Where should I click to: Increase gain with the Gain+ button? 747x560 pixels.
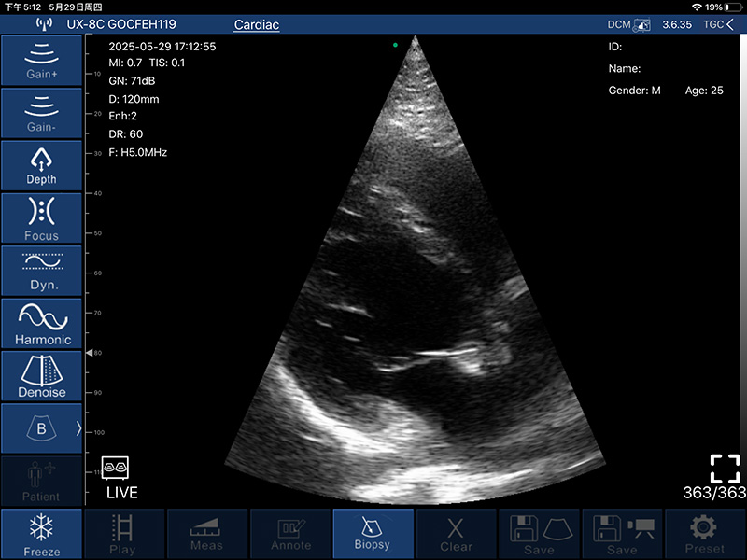pyautogui.click(x=41, y=60)
